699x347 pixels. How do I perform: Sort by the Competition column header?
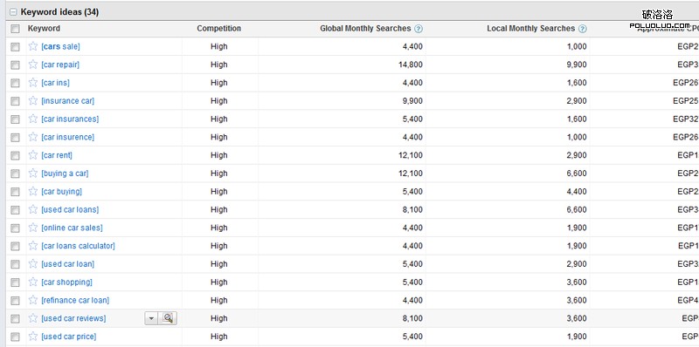coord(219,29)
